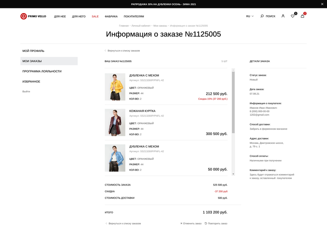The image size is (327, 231).
Task: Click the КОЖАНАЯ КУРТКА product title
Action: coord(142,111)
